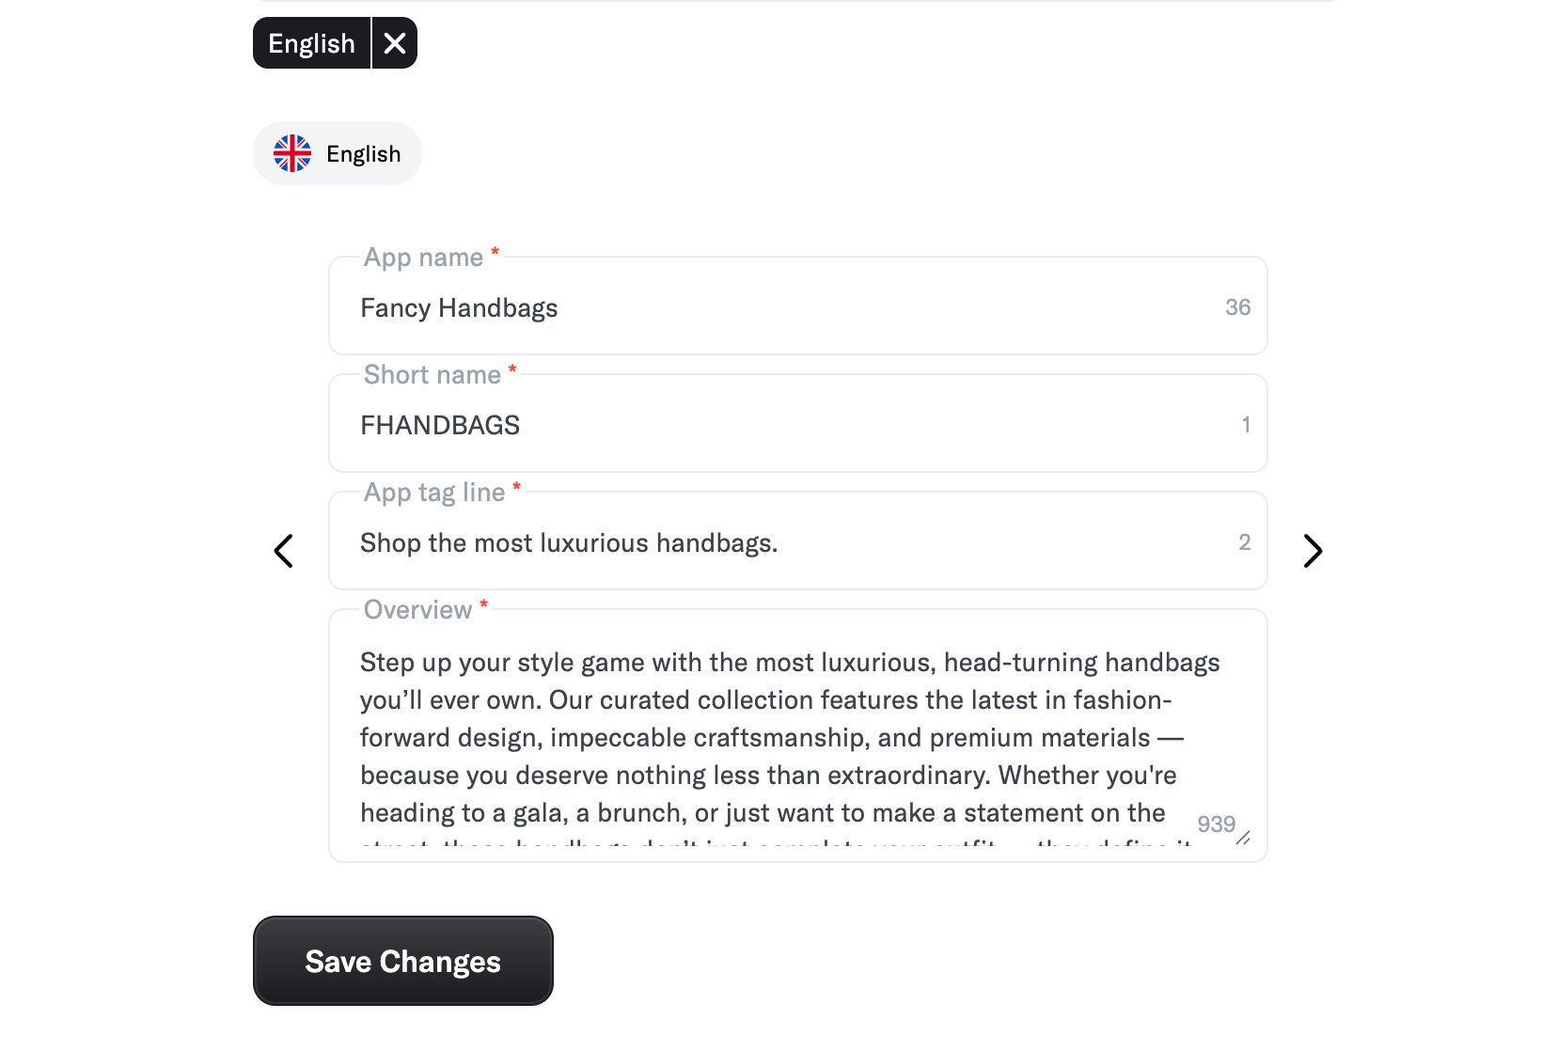Image resolution: width=1557 pixels, height=1051 pixels.
Task: Remove the English language tag
Action: [x=395, y=43]
